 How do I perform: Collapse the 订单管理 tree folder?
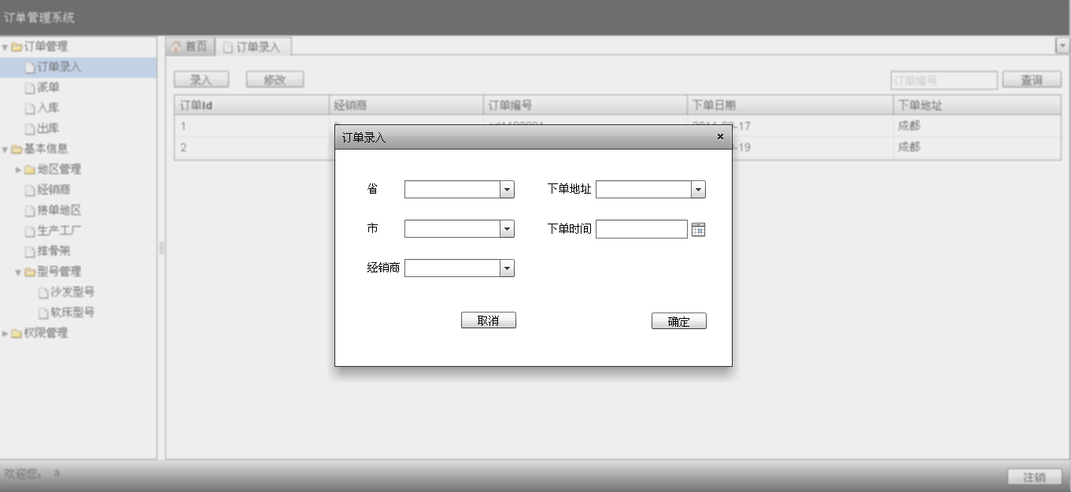pyautogui.click(x=5, y=47)
